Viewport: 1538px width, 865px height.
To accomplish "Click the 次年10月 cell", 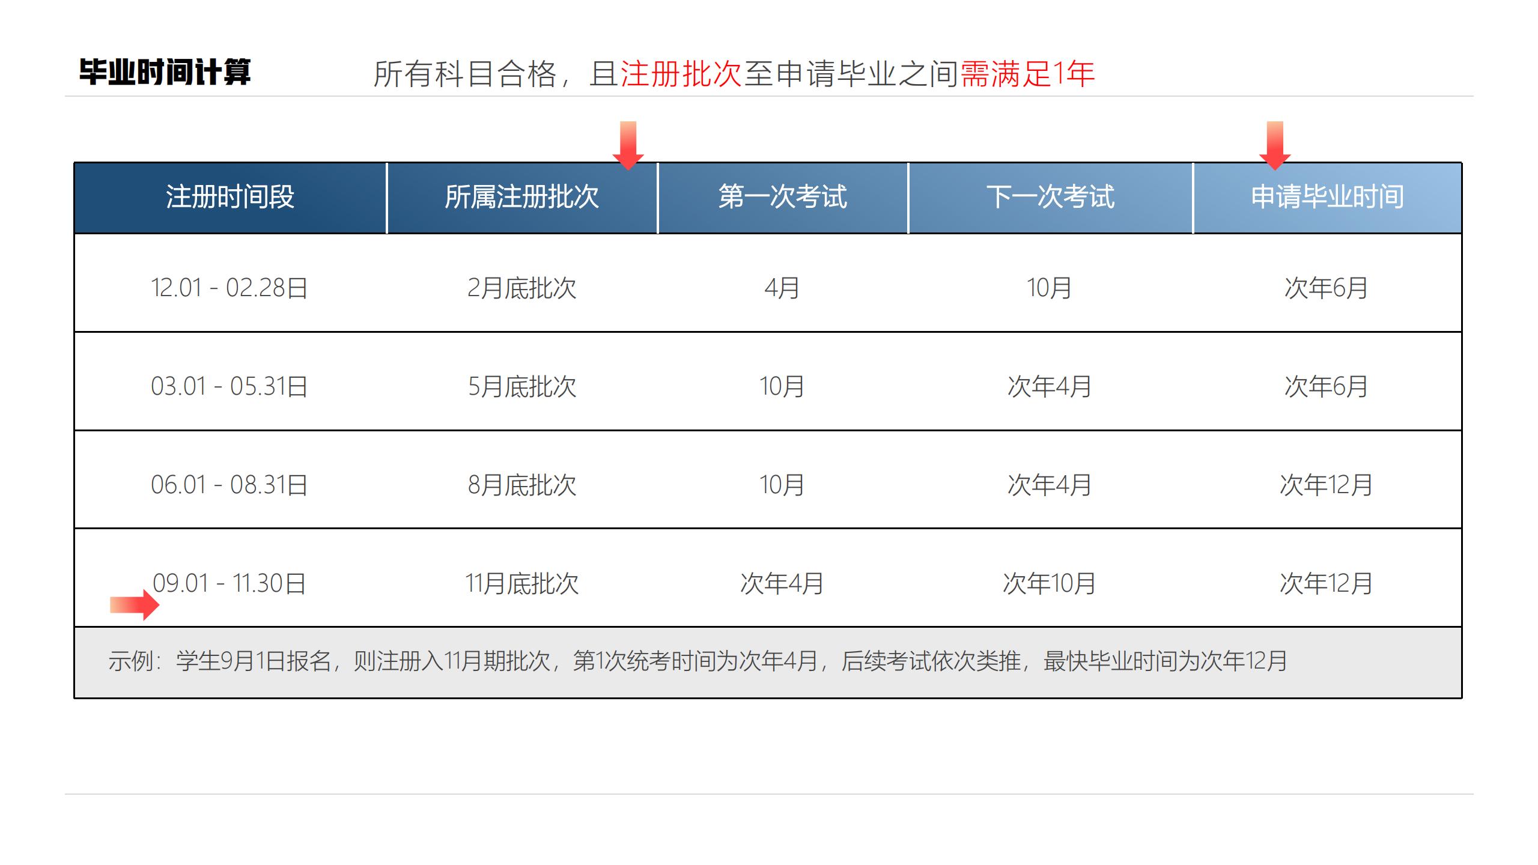I will [1049, 583].
